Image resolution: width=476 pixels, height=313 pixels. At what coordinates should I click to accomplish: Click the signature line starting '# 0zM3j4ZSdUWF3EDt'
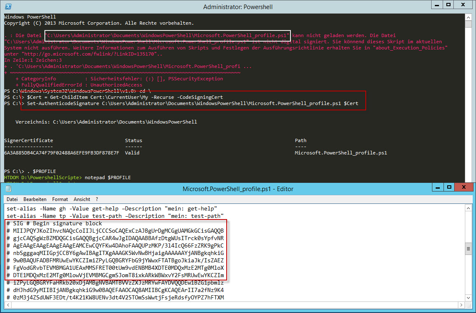(115, 297)
